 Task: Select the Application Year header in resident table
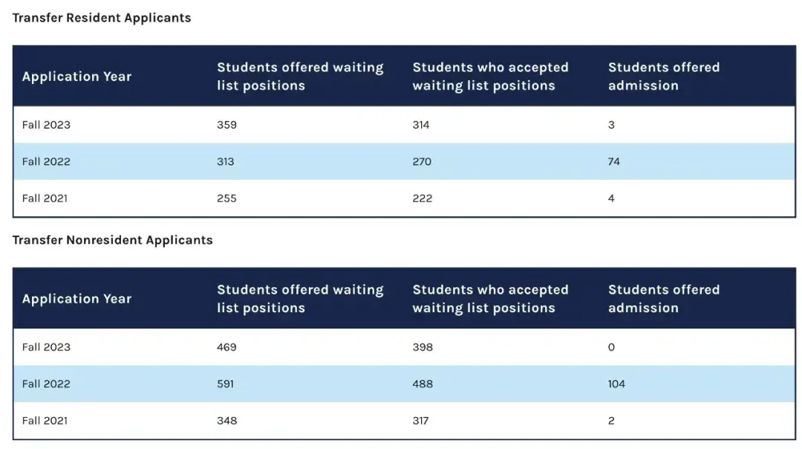coord(76,77)
